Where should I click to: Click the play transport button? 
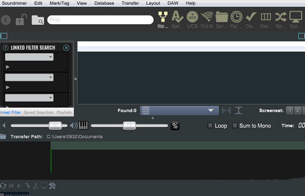19,186
